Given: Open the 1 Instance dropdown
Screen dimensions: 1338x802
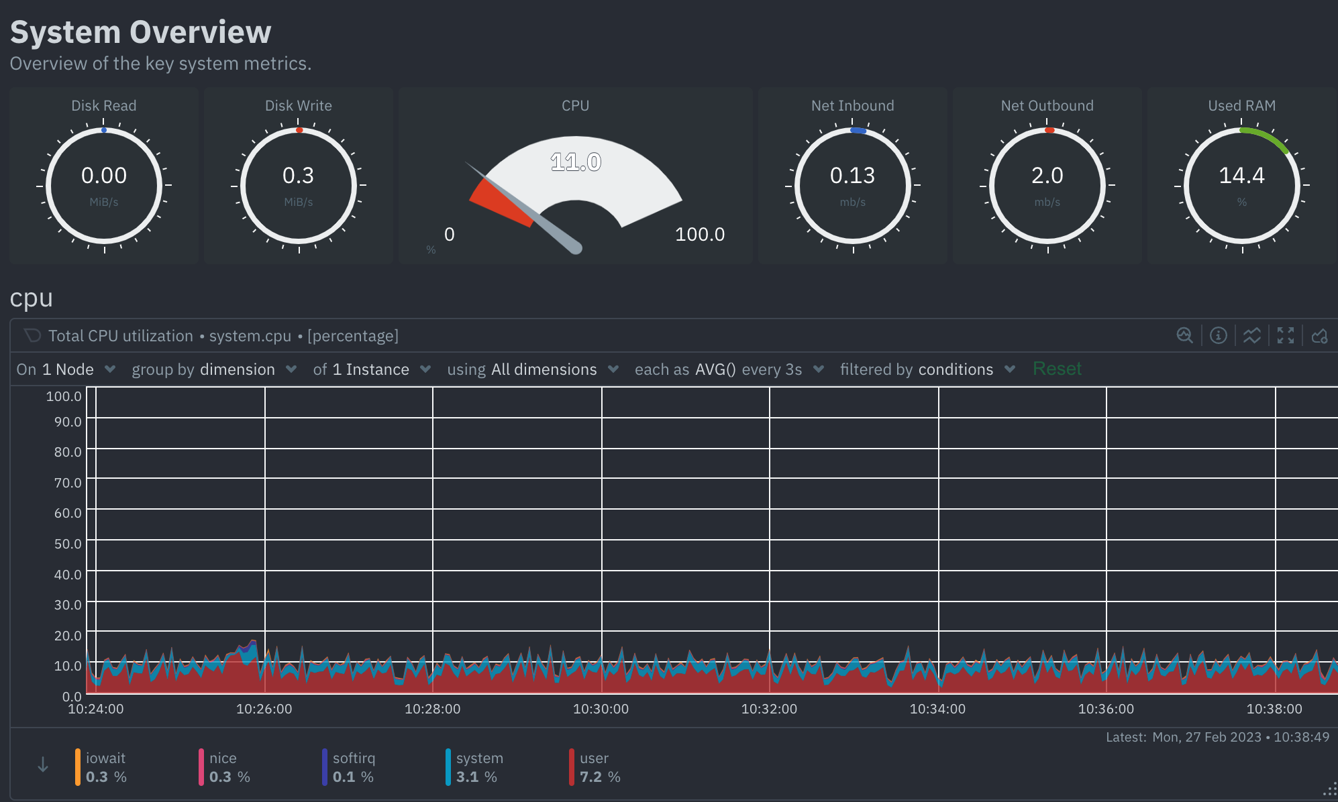Looking at the screenshot, I should pos(372,369).
